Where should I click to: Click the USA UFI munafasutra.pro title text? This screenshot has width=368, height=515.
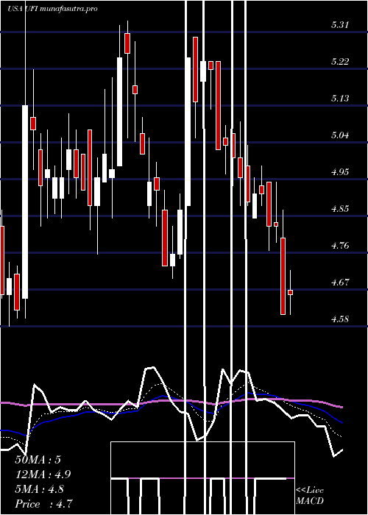pos(52,9)
